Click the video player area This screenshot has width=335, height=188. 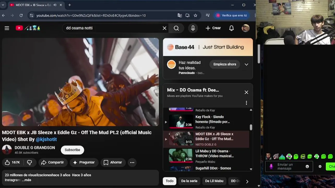[x=80, y=82]
